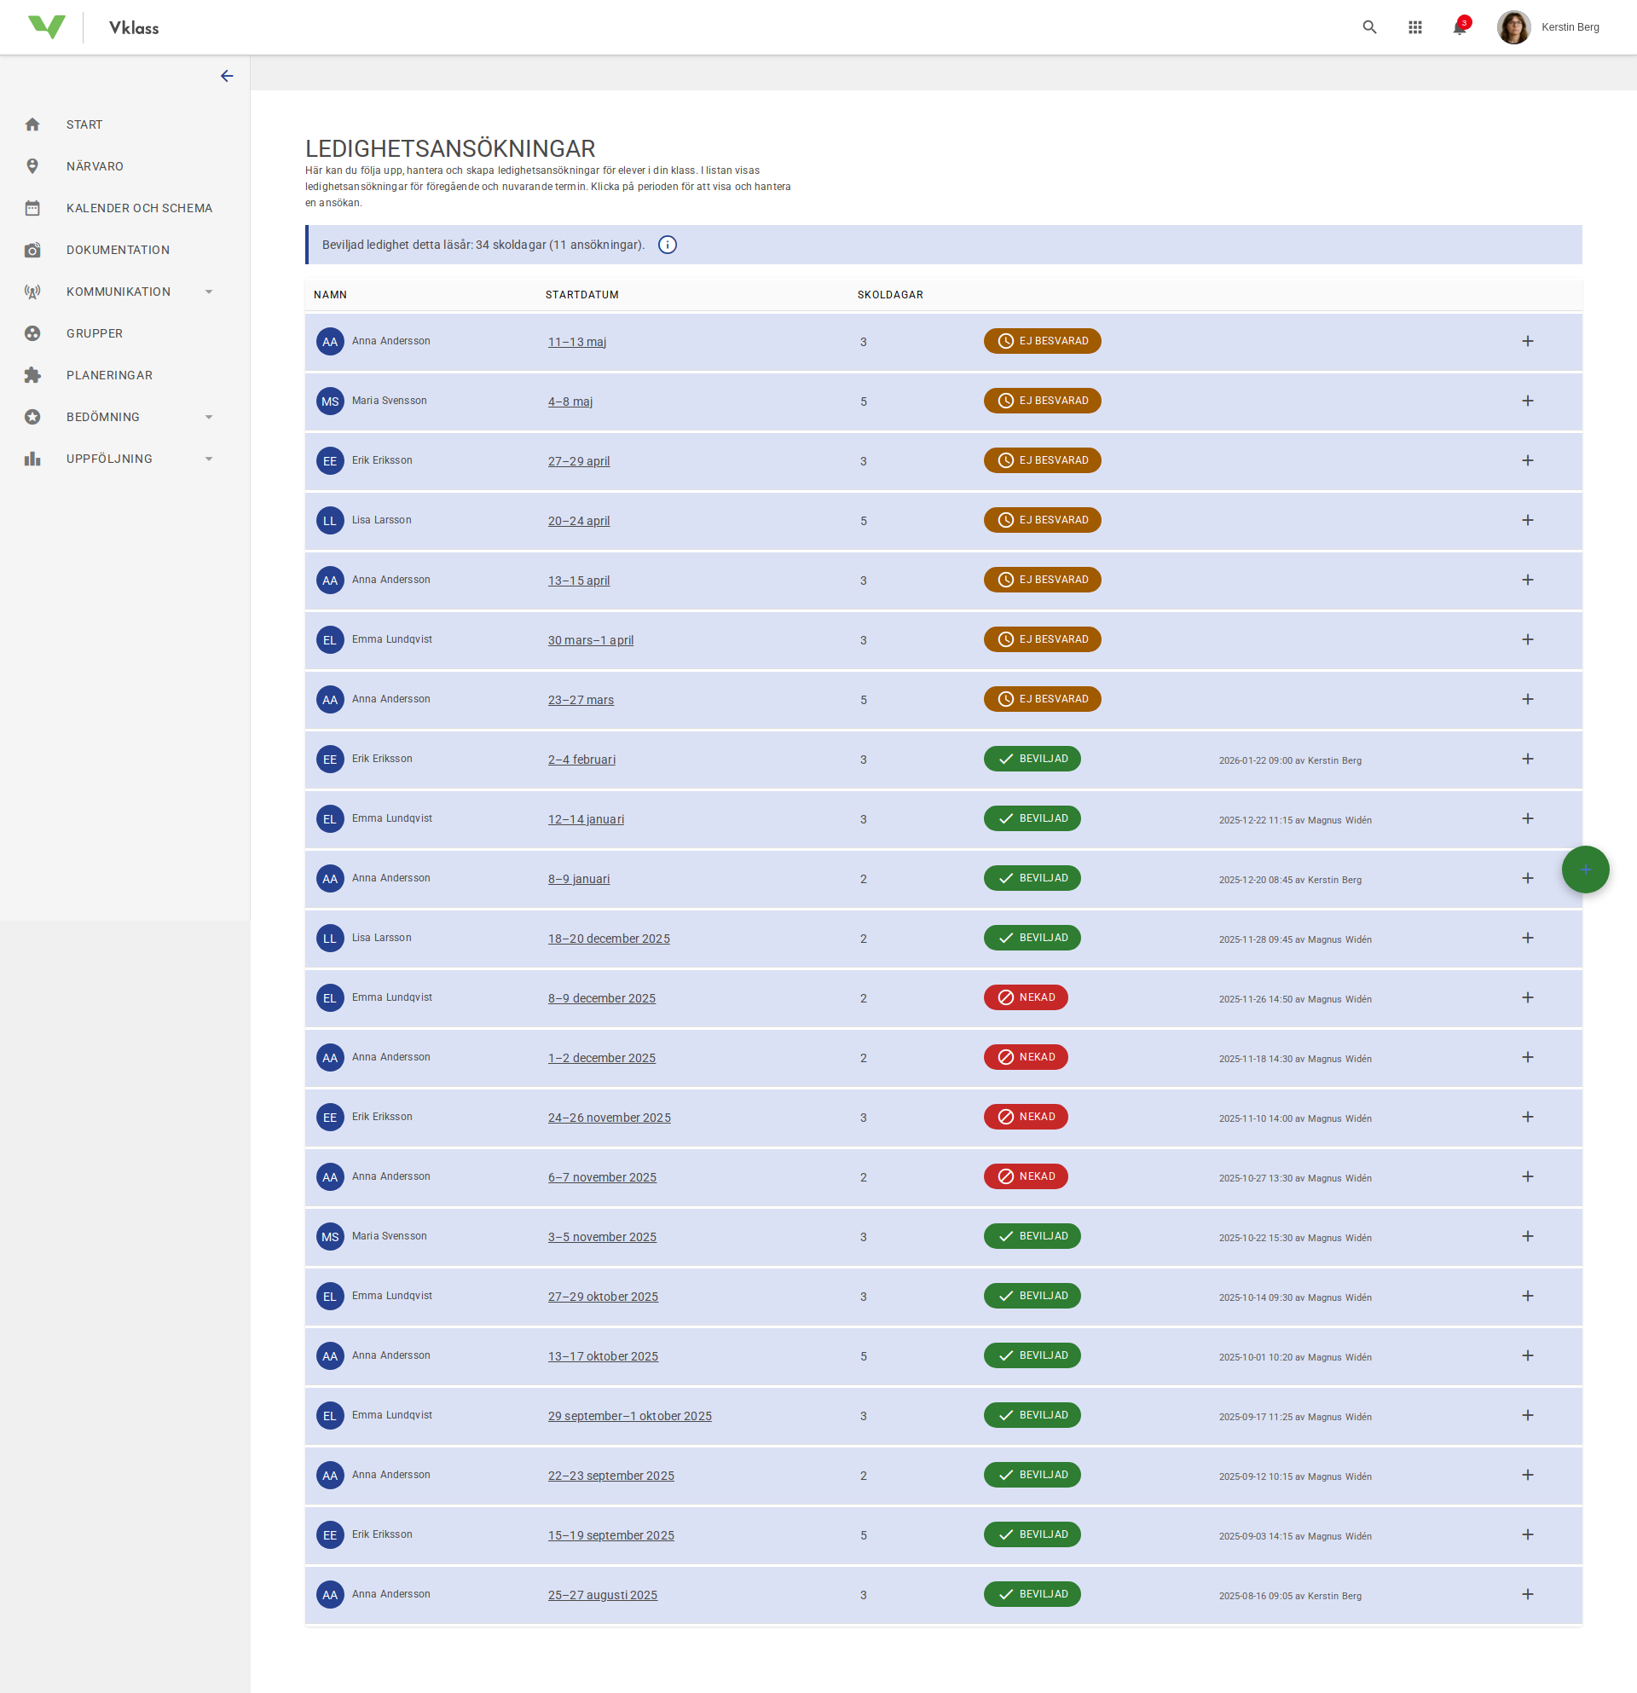Click the Kommunikation broadcast icon
The height and width of the screenshot is (1693, 1637).
pos(33,292)
